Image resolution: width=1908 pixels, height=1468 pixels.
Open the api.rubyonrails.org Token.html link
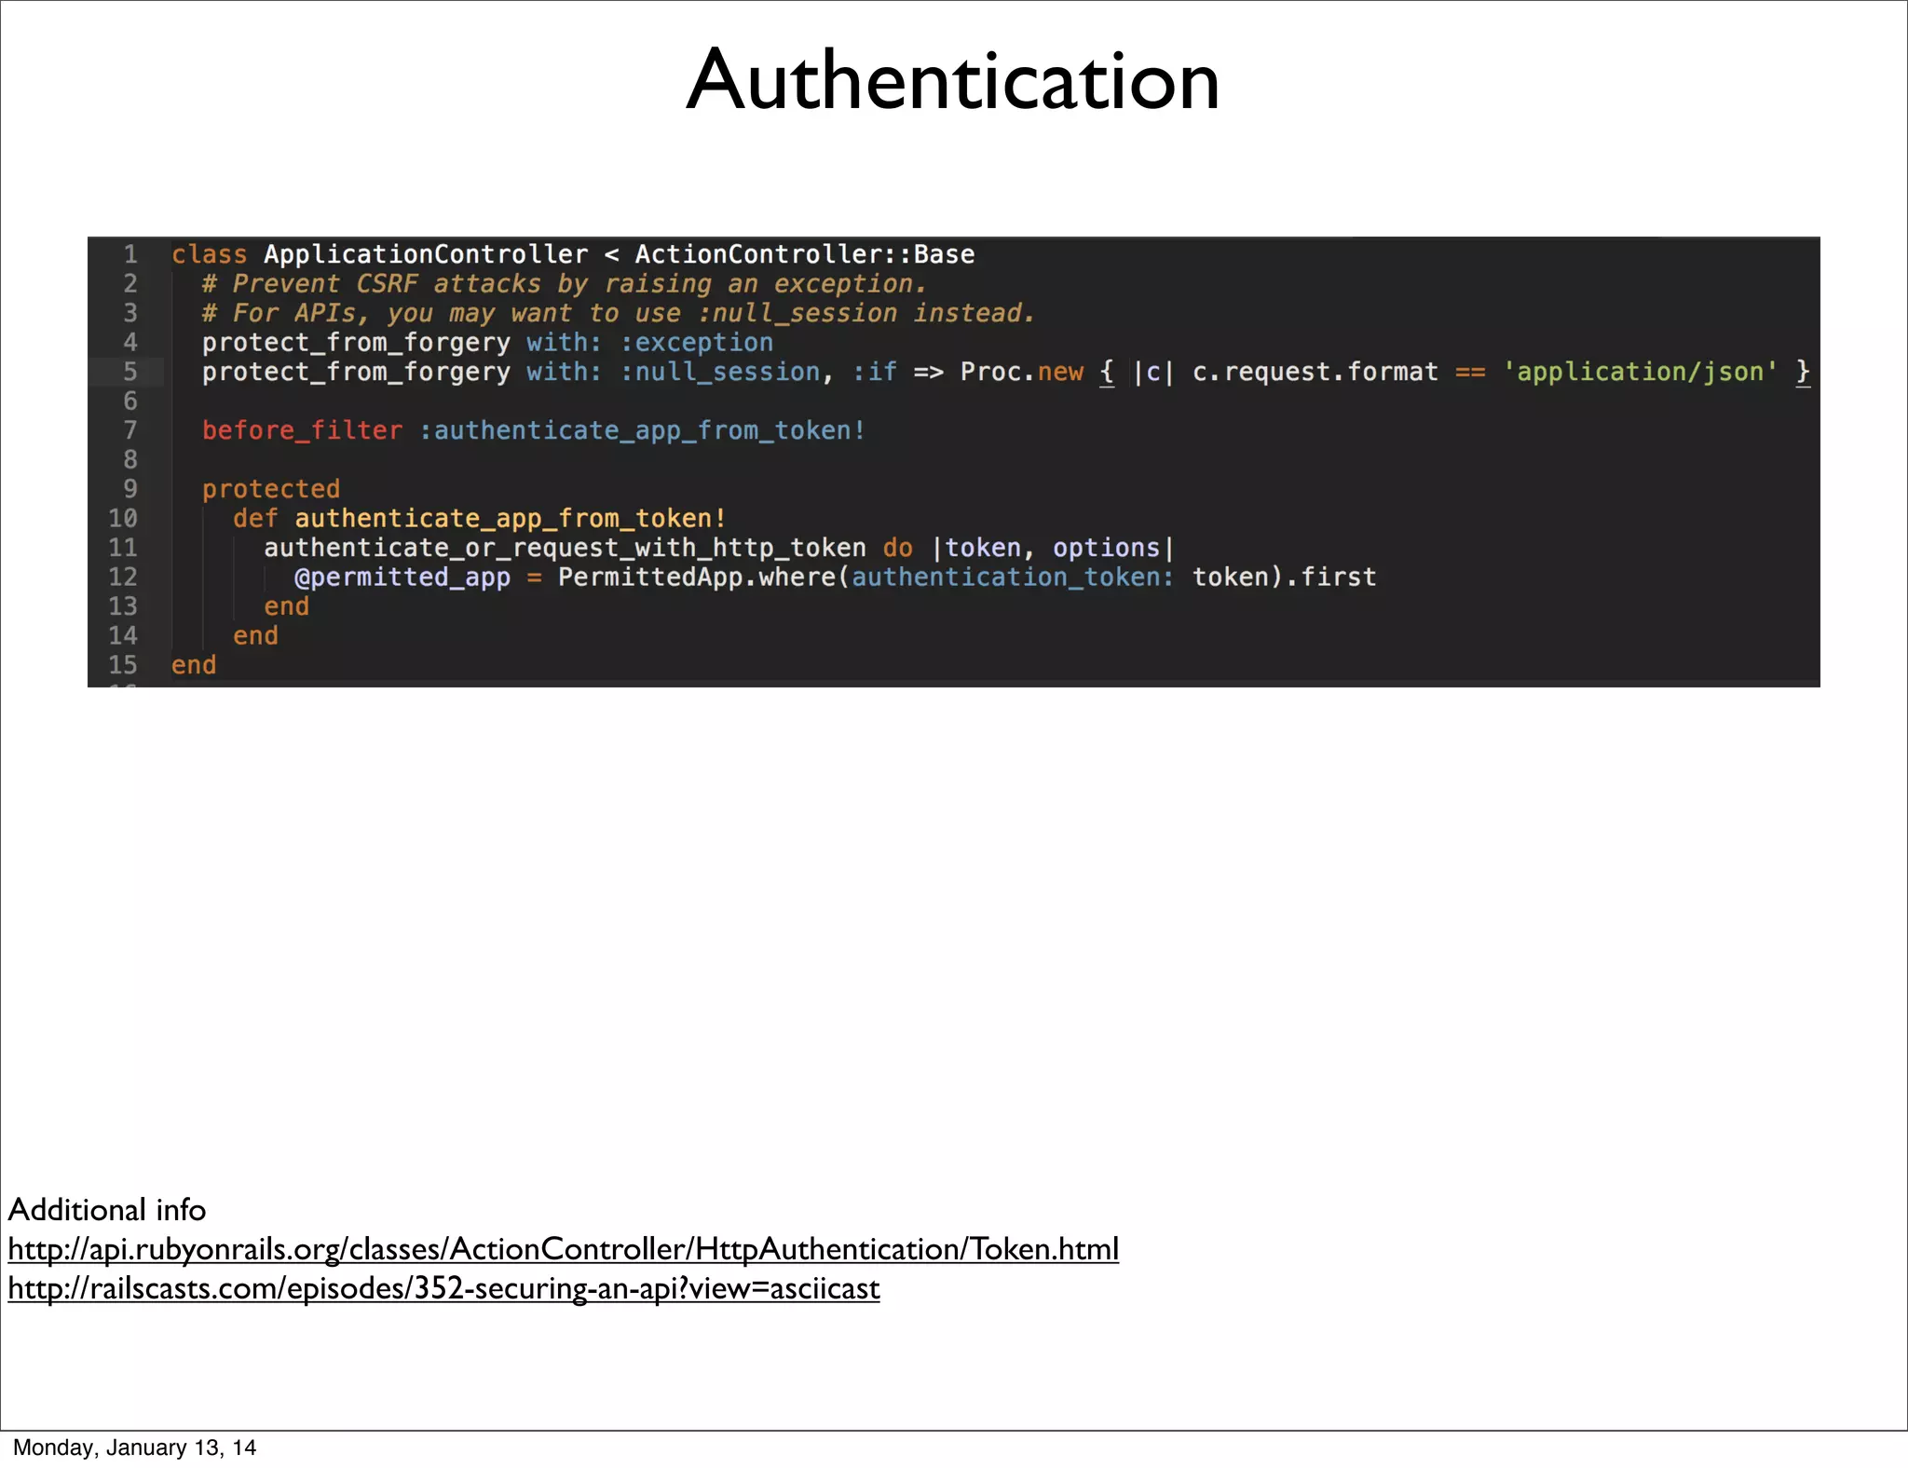[x=563, y=1248]
